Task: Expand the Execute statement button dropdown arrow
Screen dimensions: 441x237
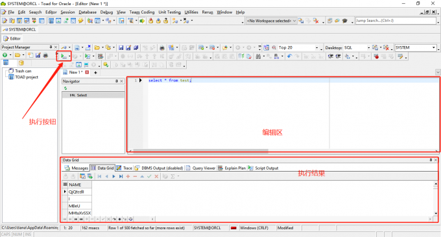Action: 69,56
